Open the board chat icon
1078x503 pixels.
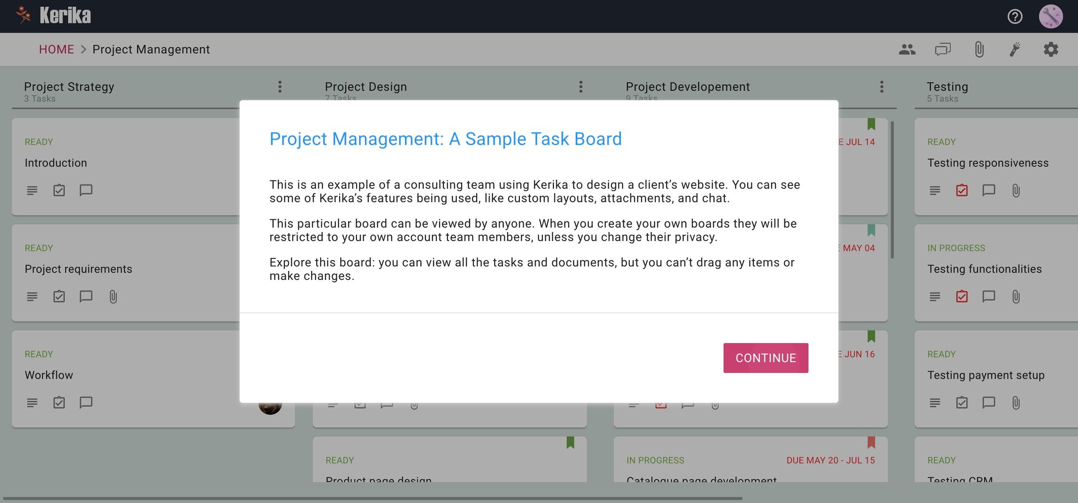point(943,49)
